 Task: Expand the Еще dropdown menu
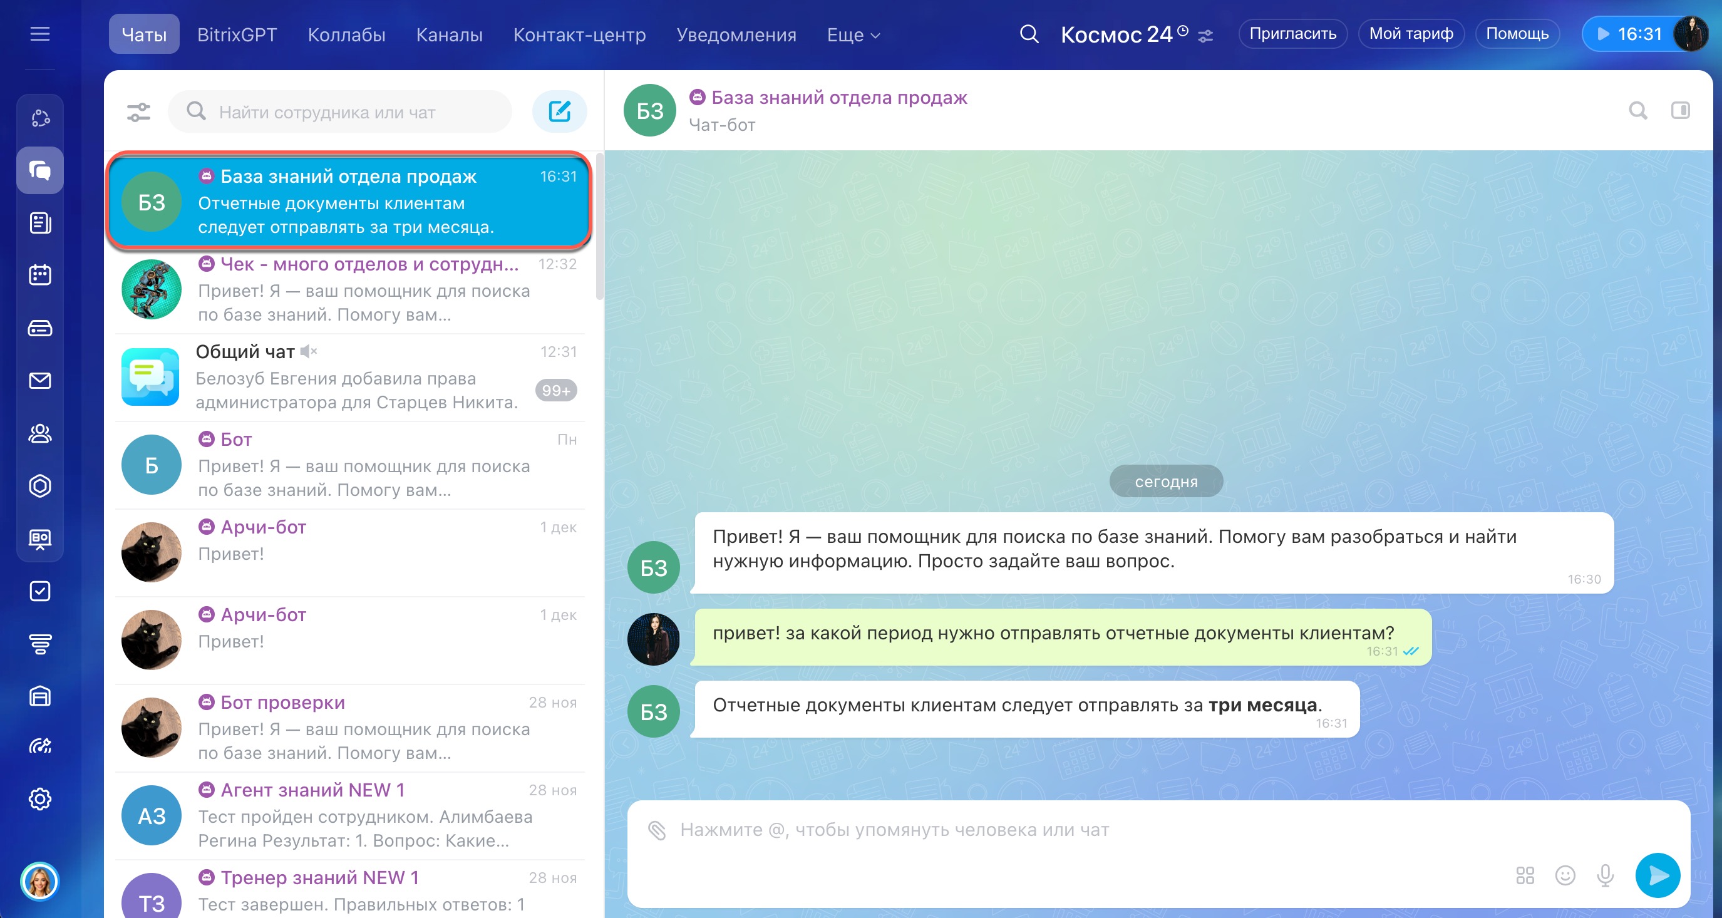(853, 35)
